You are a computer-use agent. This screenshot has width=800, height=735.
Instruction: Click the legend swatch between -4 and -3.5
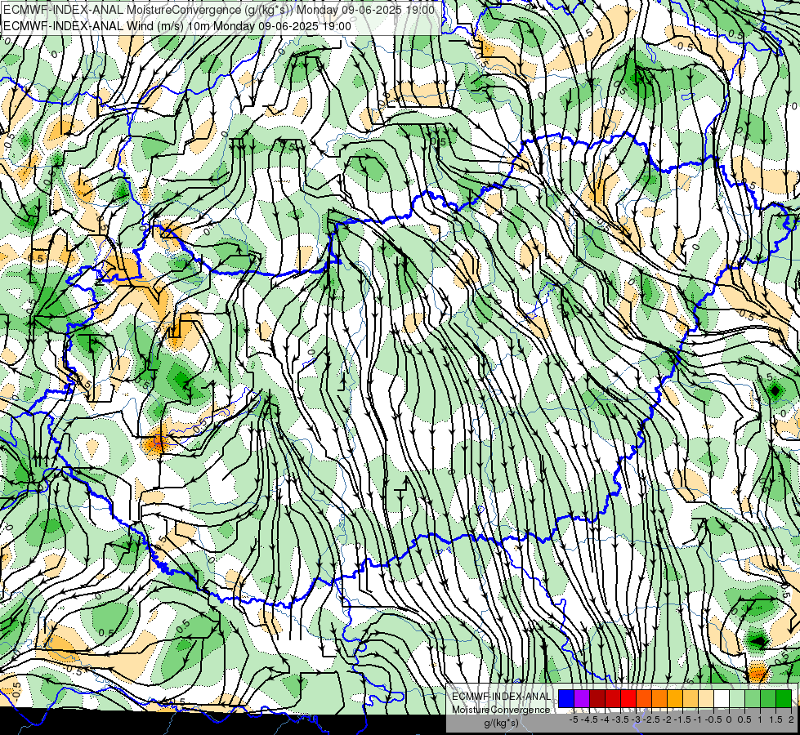[613, 698]
